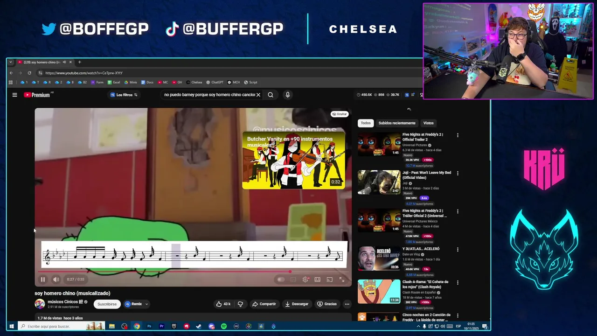The height and width of the screenshot is (336, 597).
Task: Pause the video
Action: [x=42, y=280]
